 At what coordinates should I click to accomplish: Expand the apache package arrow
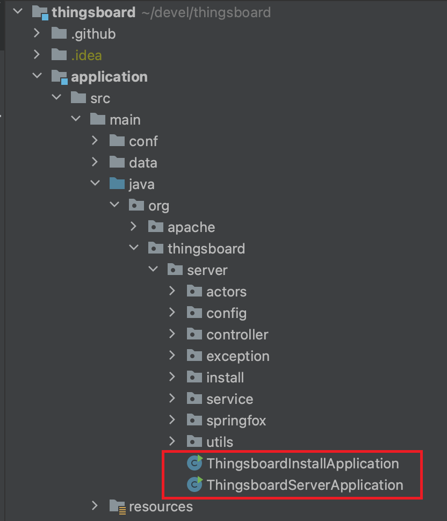[x=134, y=227]
